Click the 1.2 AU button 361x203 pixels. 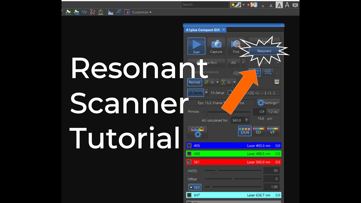tap(273, 112)
